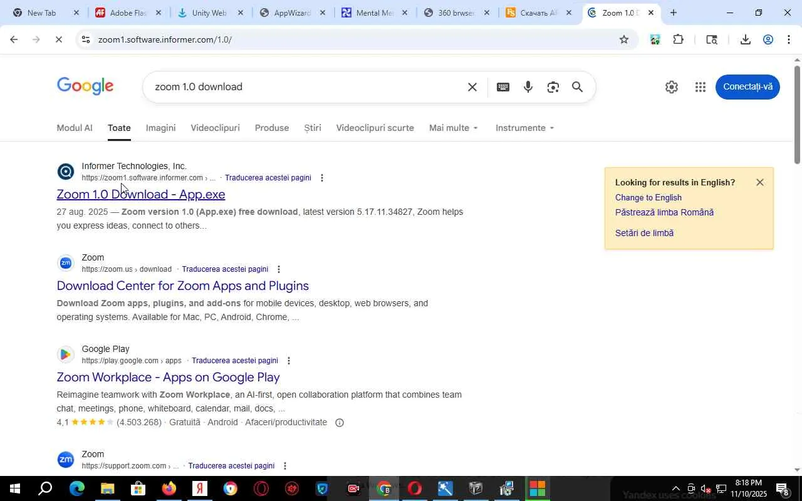Show rating info icon for Zoom Workplace
The image size is (802, 501).
click(x=340, y=423)
